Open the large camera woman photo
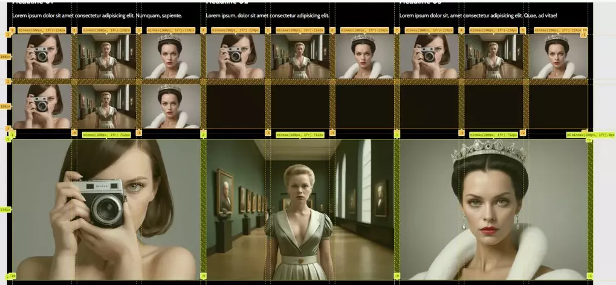Image resolution: width=616 pixels, height=285 pixels. pyautogui.click(x=106, y=210)
